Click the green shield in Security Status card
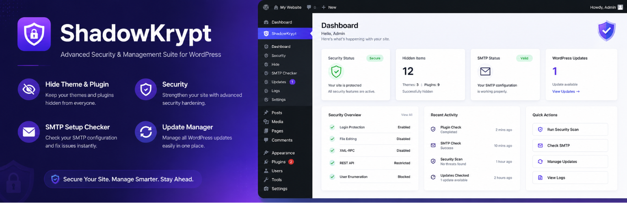The image size is (627, 203). [336, 72]
